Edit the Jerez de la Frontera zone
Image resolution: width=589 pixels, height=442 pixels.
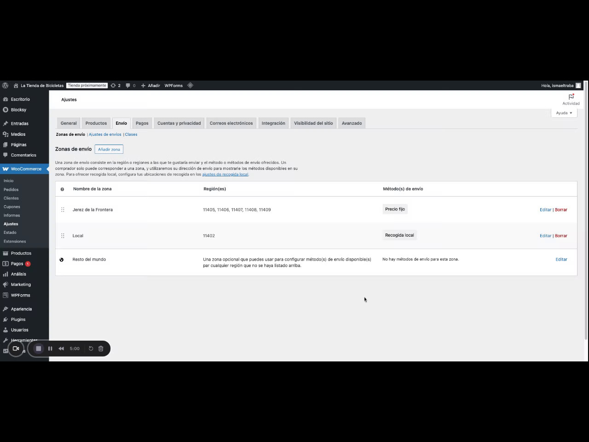click(x=545, y=210)
